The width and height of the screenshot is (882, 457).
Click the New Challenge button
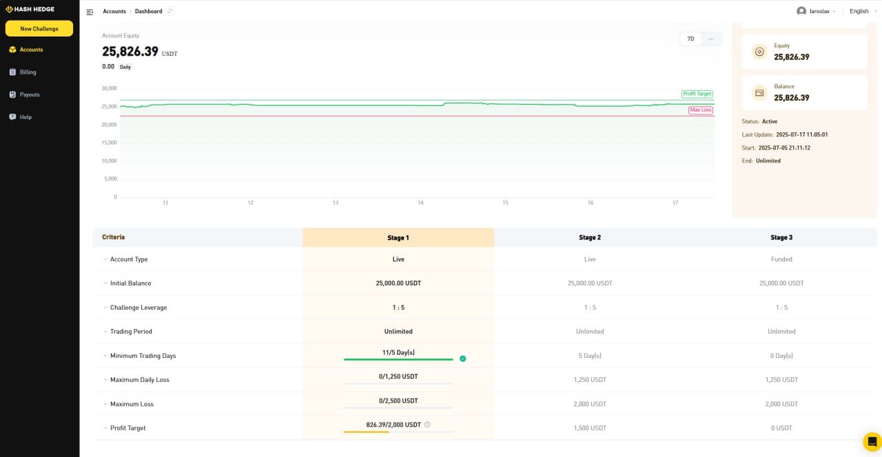39,29
